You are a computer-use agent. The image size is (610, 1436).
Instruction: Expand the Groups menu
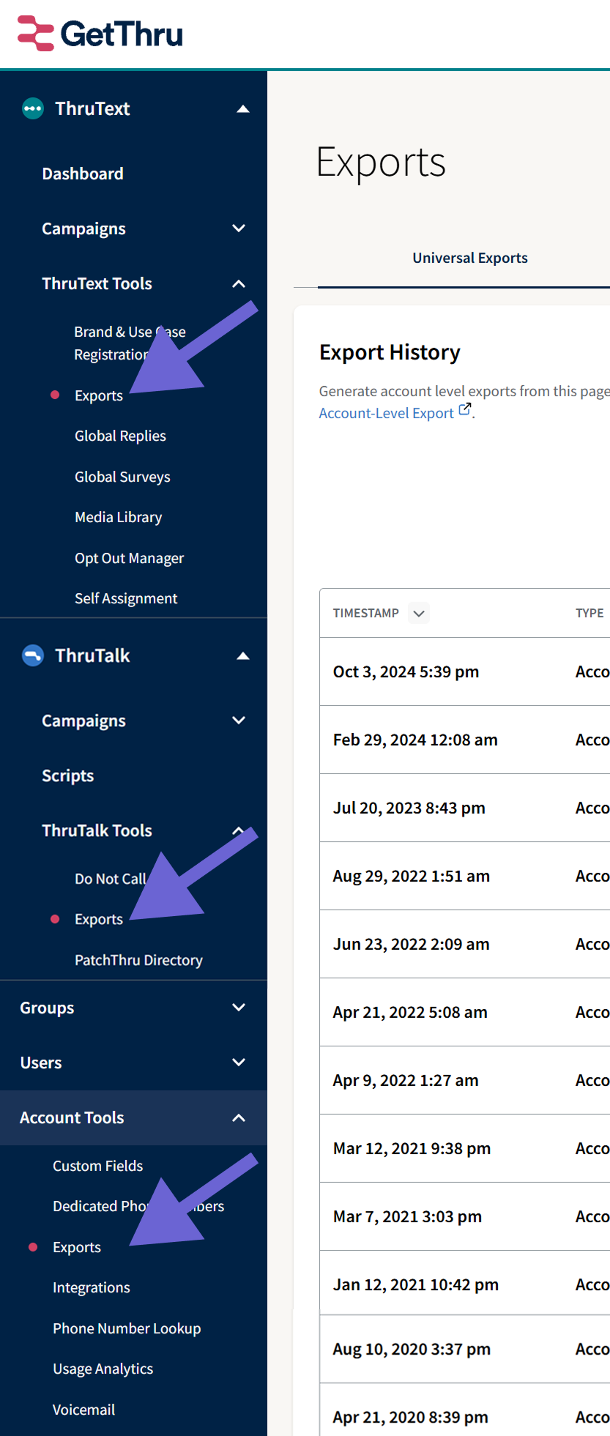(x=239, y=1008)
